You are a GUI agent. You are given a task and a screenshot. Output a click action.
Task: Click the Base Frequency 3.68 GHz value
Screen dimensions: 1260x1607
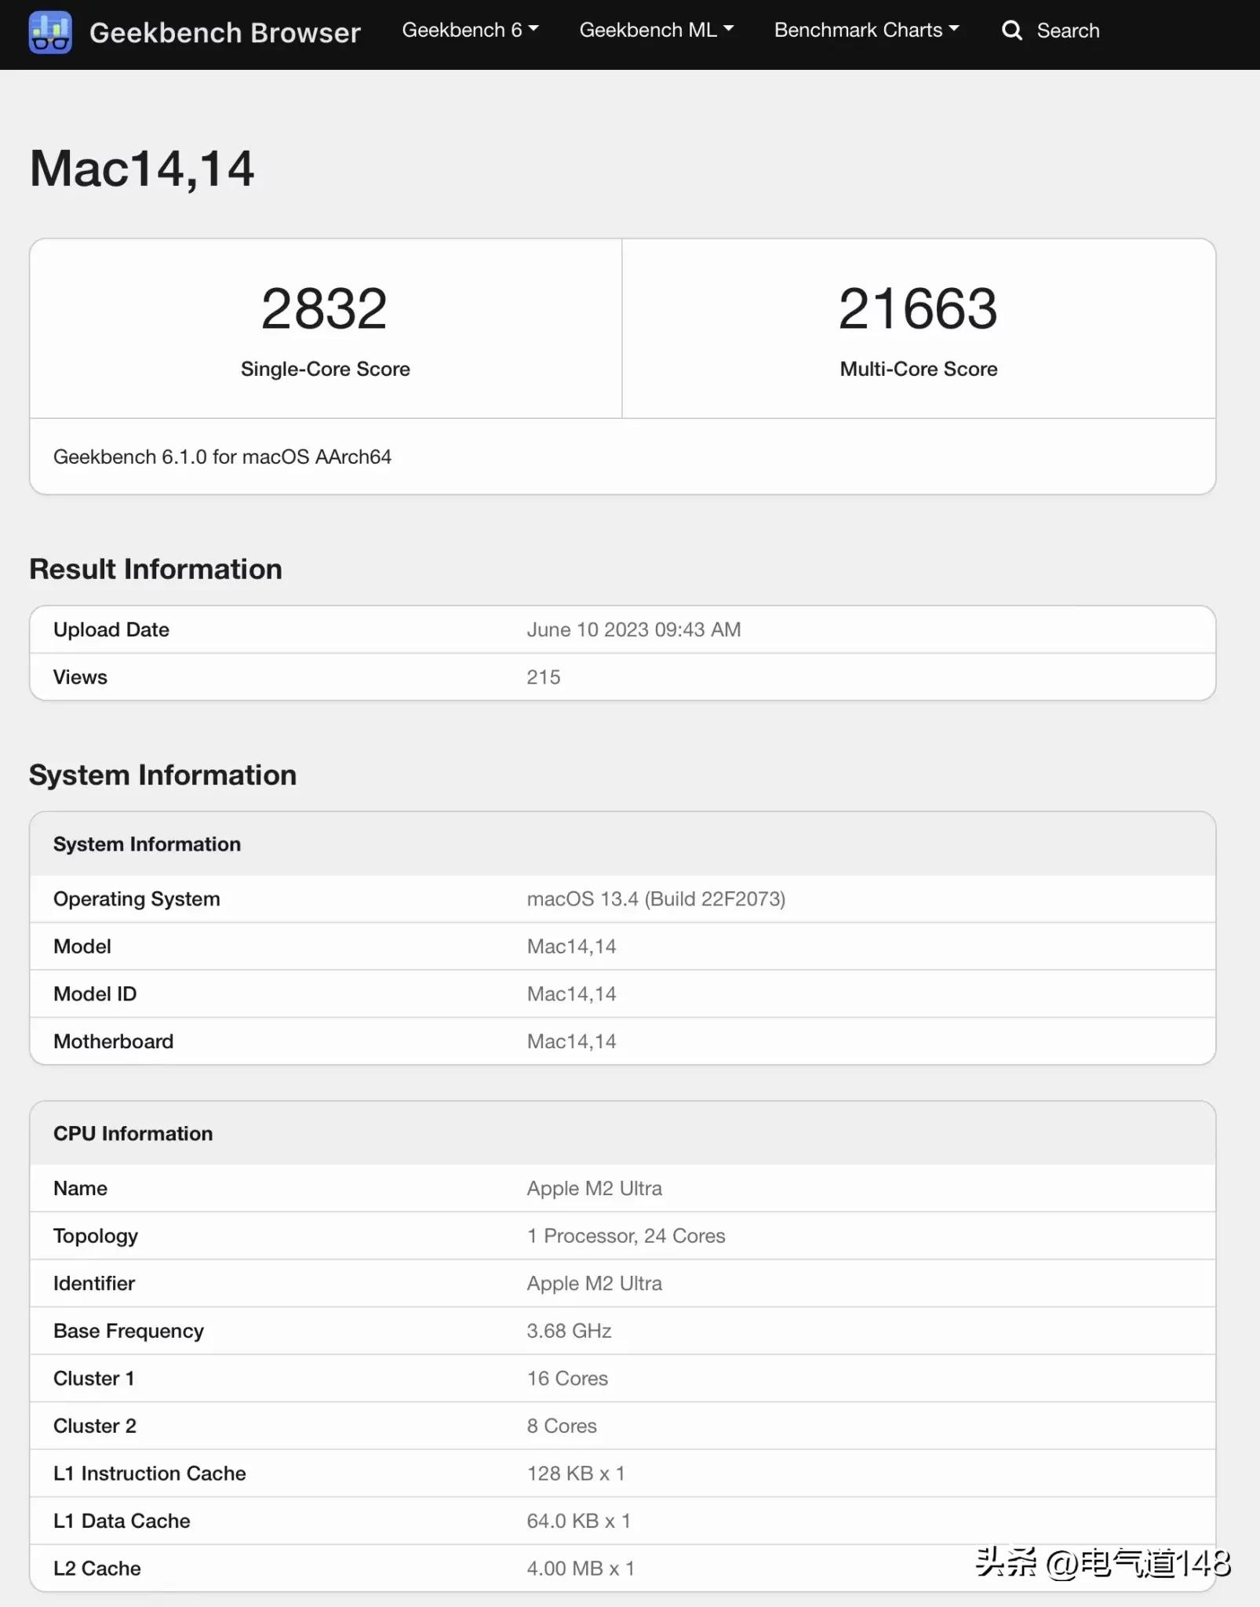pyautogui.click(x=568, y=1331)
